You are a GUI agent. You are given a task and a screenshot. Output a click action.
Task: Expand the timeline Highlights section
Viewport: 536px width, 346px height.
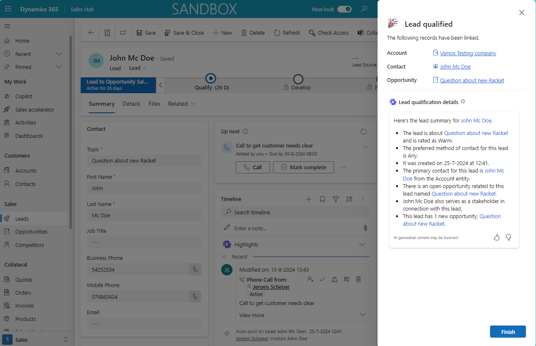[x=362, y=244]
